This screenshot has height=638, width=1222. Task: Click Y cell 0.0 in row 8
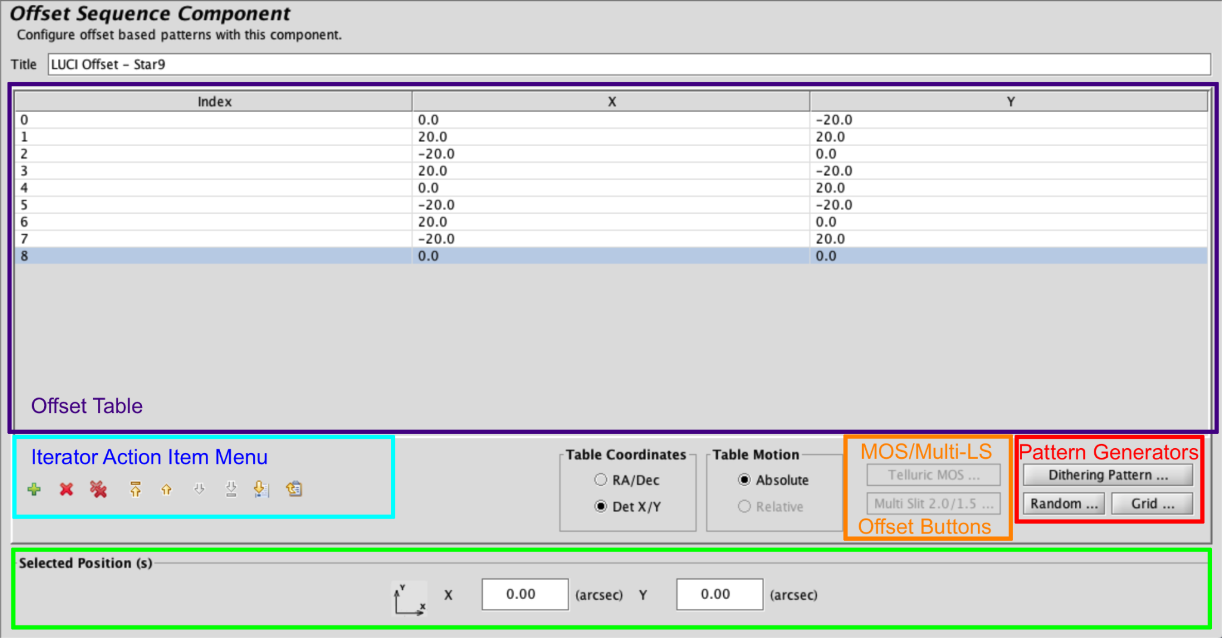tap(1009, 256)
